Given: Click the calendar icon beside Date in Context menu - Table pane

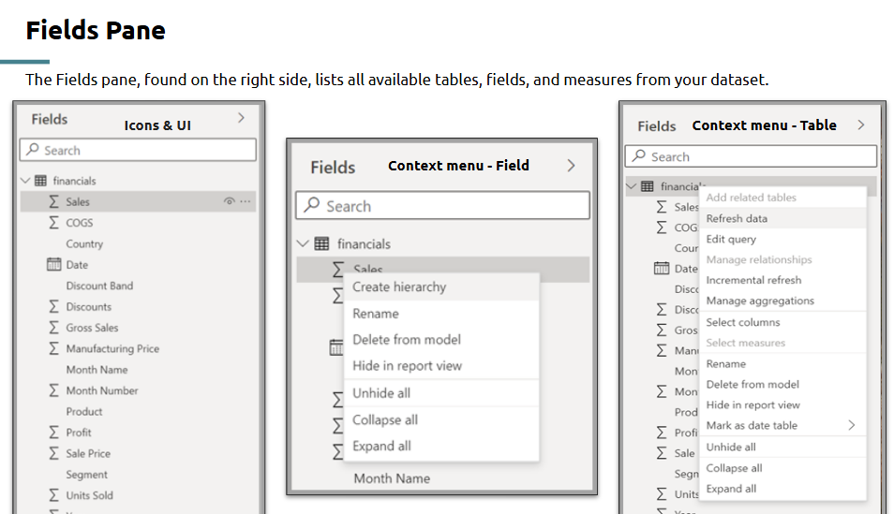Looking at the screenshot, I should click(x=662, y=269).
